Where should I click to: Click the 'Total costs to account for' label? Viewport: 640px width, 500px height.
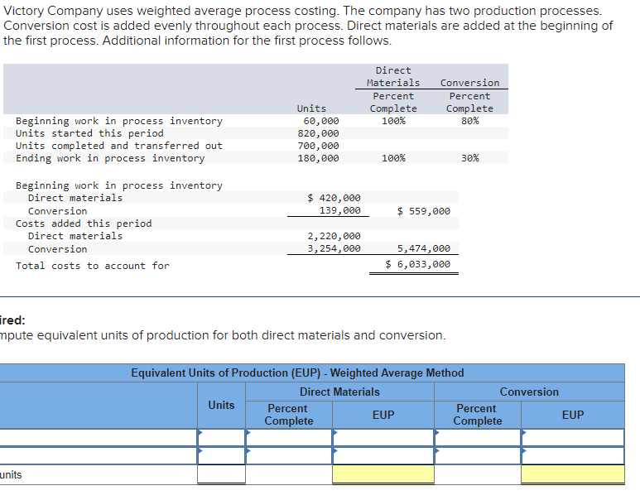[x=92, y=266]
